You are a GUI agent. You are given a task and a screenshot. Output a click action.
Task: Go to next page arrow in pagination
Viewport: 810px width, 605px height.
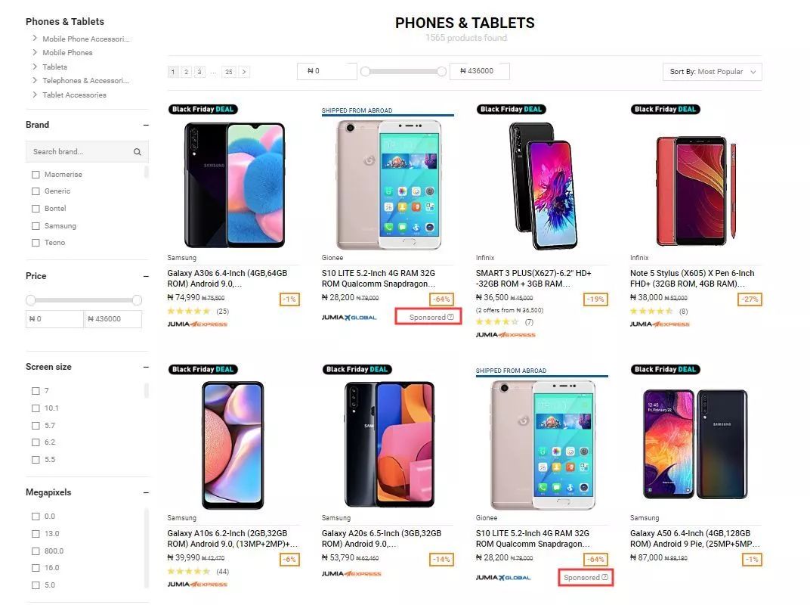pos(243,72)
